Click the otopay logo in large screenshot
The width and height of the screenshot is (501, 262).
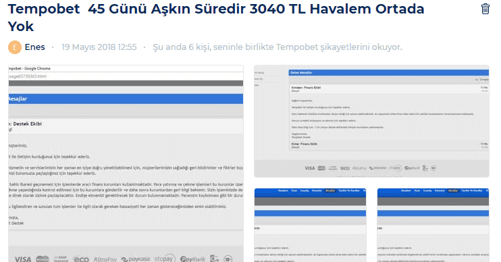pyautogui.click(x=165, y=258)
